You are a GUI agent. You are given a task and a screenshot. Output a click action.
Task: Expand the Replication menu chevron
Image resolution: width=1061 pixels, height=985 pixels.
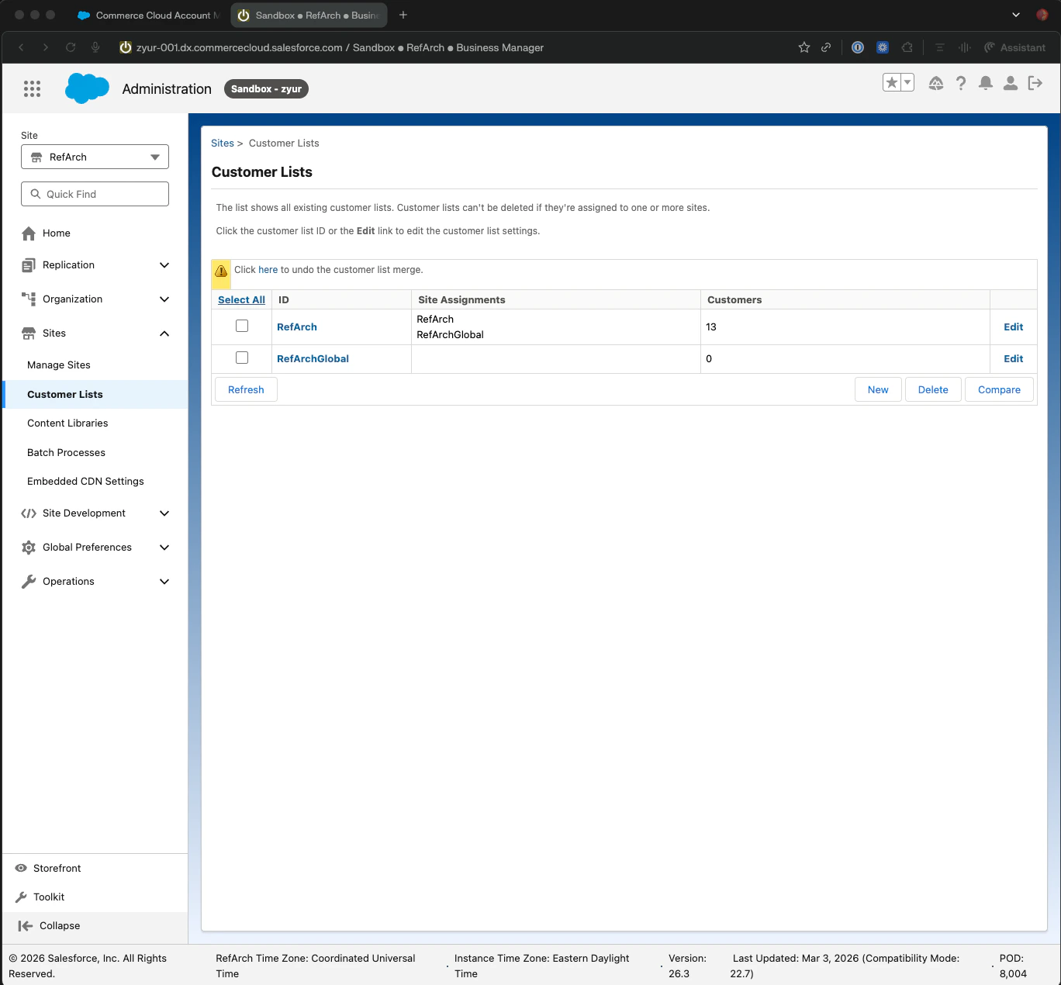tap(164, 265)
